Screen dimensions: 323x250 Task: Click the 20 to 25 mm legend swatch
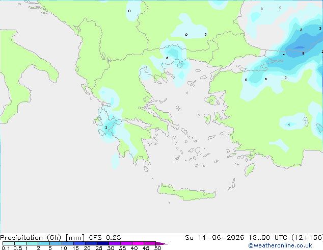click(x=91, y=243)
